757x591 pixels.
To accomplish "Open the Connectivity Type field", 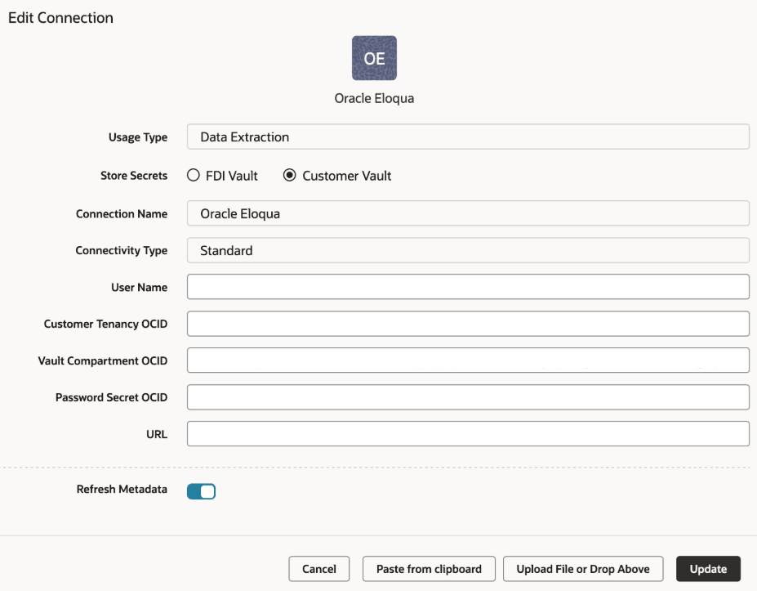I will (468, 250).
